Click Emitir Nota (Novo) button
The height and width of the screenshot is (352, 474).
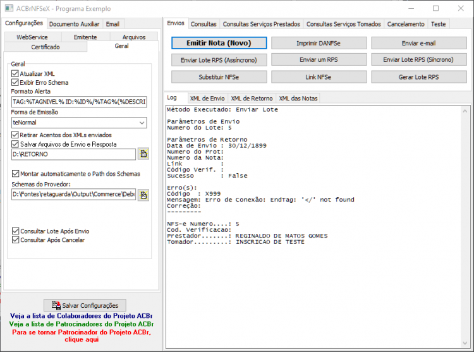(x=219, y=43)
